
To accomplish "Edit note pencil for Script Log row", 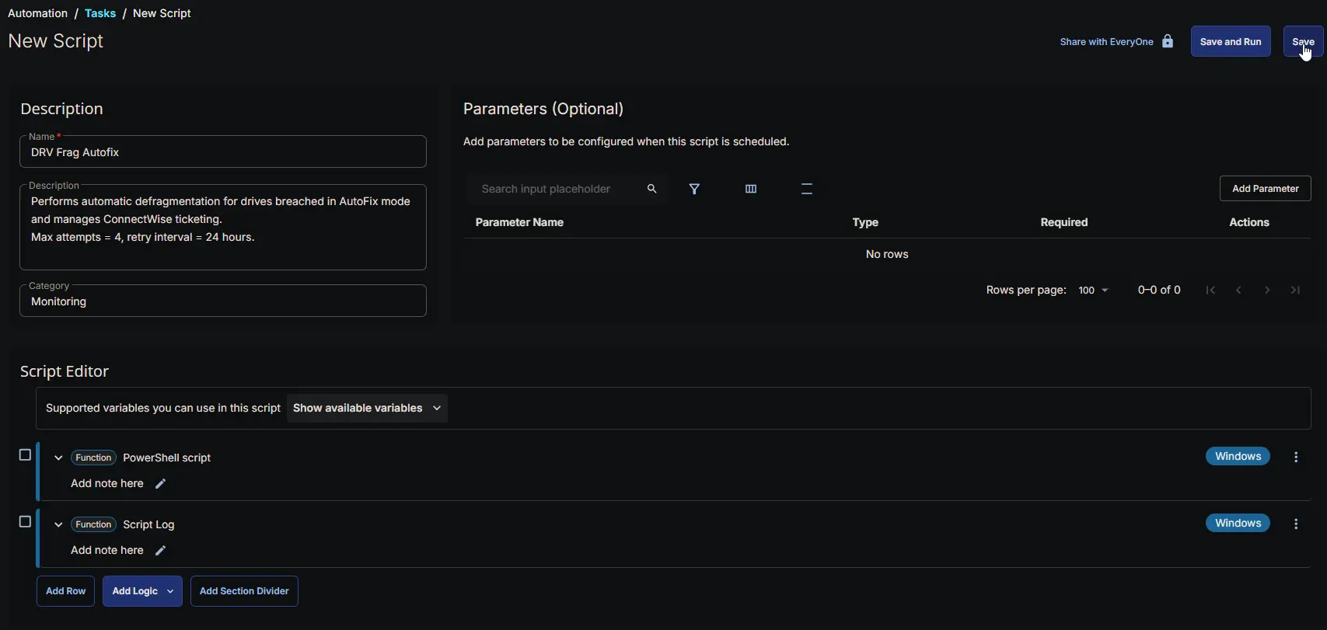I will tap(161, 551).
